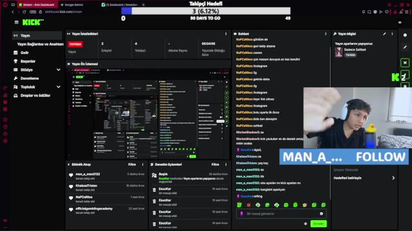Click the red YAYINDA live badge
Screen dimensions: 412x231
[x=75, y=44]
